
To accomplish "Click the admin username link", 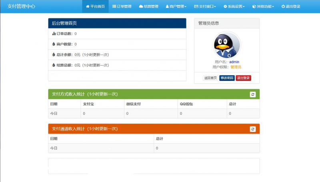I will tap(234, 62).
